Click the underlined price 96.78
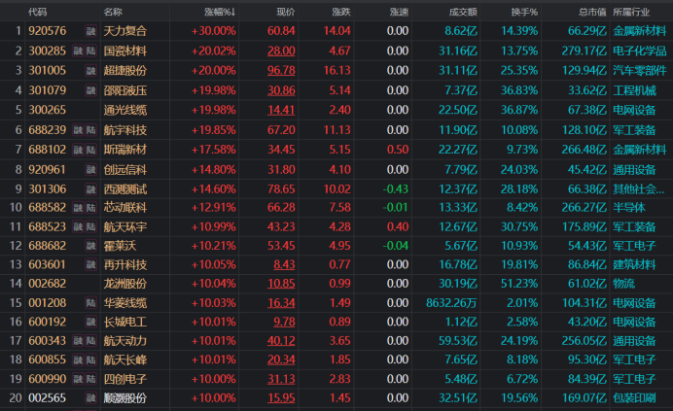 click(x=281, y=71)
